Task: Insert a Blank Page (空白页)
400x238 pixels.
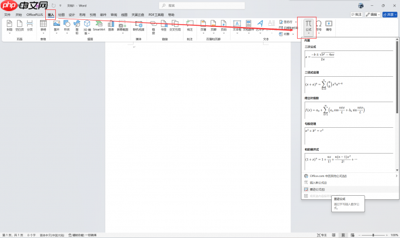Action: (19, 26)
